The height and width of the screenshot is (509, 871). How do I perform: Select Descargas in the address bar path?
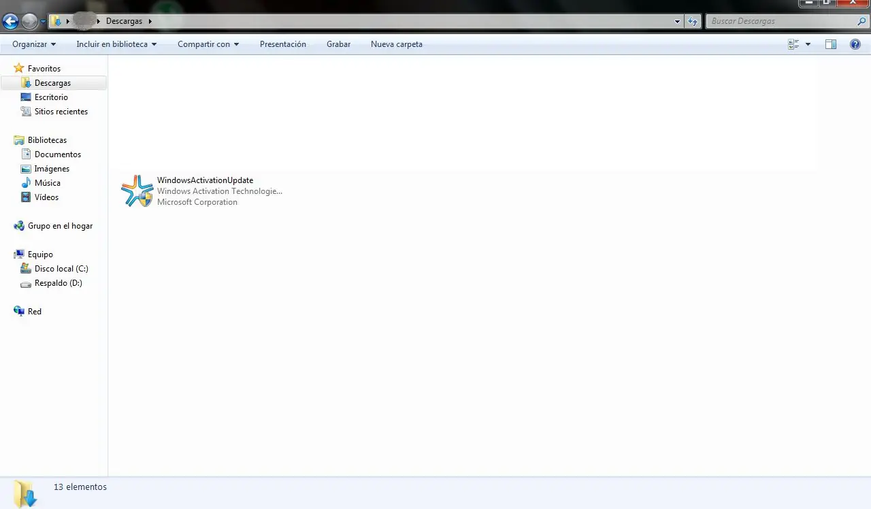124,21
